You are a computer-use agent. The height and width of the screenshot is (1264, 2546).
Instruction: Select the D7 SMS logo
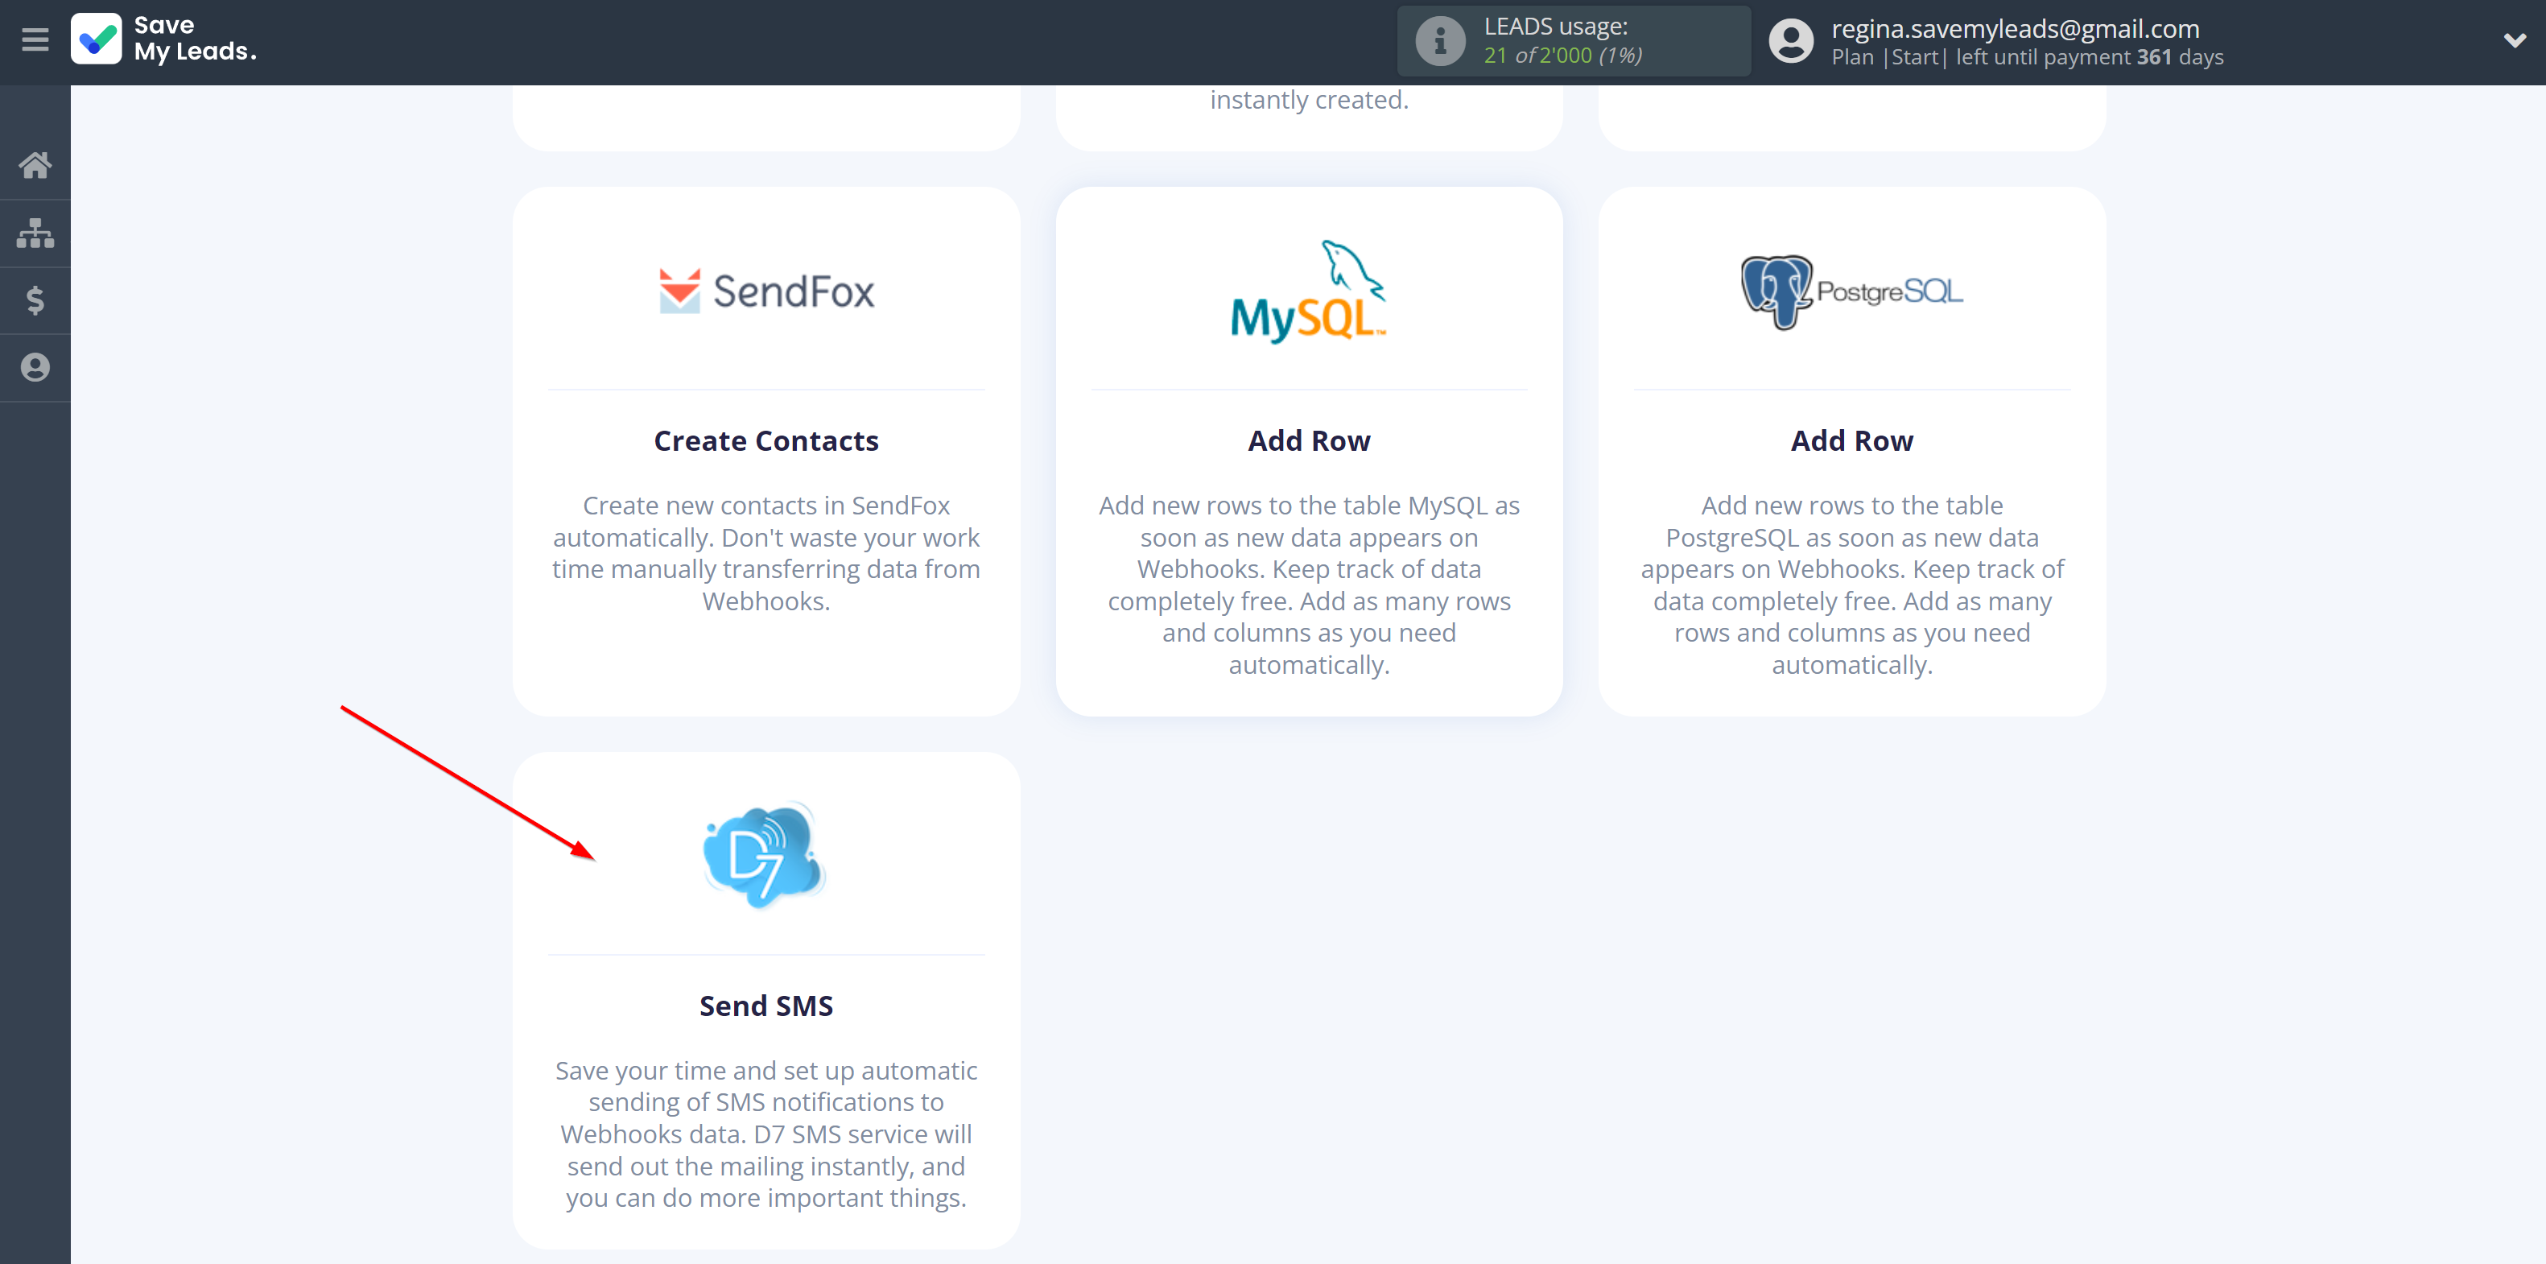(x=764, y=855)
